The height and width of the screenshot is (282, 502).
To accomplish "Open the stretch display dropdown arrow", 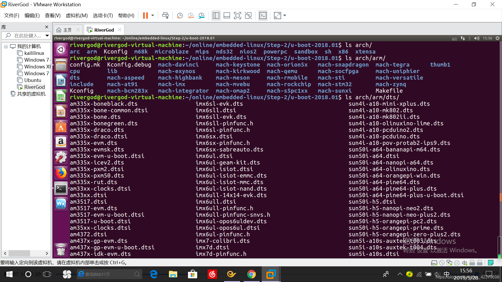I will coord(285,16).
